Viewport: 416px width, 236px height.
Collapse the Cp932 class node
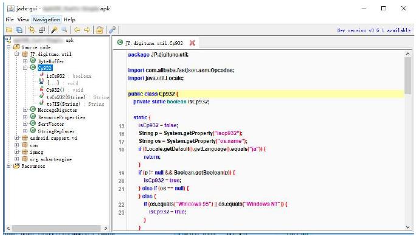[25, 68]
